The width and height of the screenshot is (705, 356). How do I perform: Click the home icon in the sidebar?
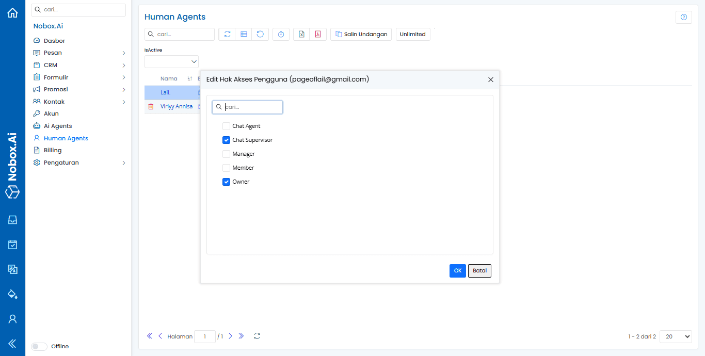pyautogui.click(x=12, y=13)
